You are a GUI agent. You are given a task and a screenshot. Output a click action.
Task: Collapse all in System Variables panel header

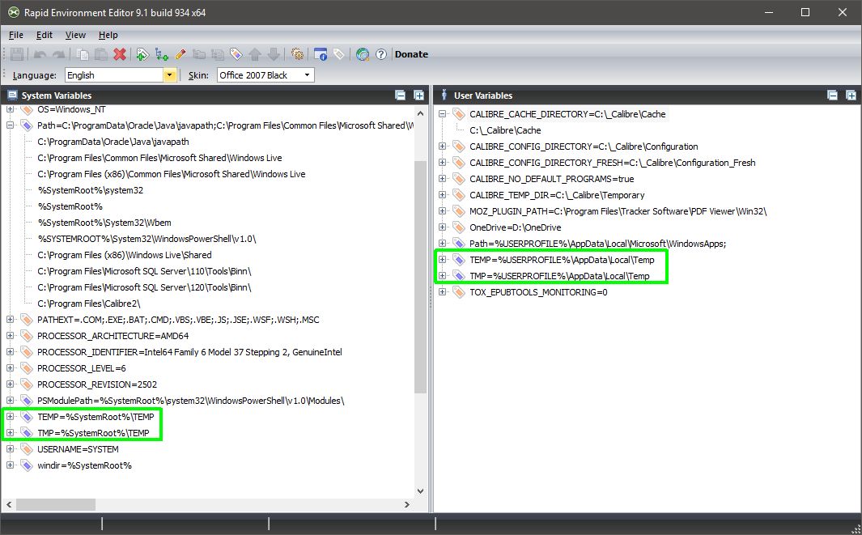point(400,96)
